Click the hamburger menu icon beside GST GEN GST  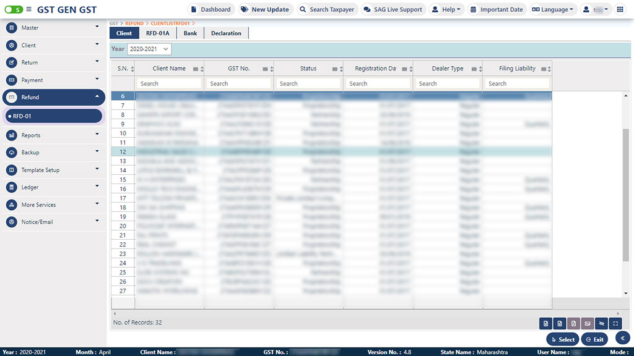coord(28,10)
